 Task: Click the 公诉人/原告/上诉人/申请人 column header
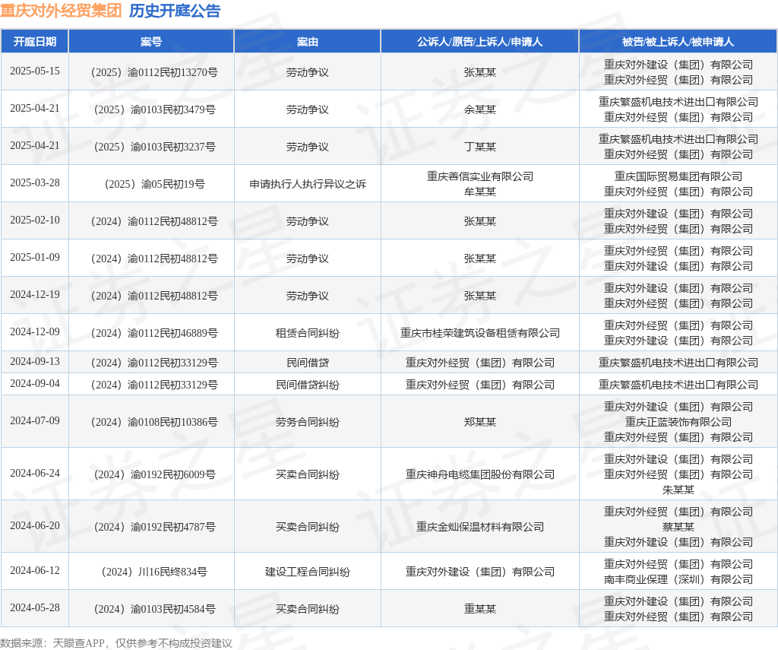[480, 42]
